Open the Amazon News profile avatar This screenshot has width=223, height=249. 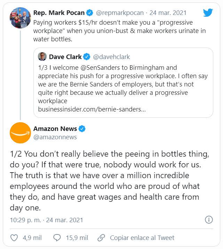tap(21, 133)
